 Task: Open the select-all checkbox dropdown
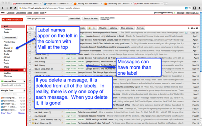click(x=31, y=28)
